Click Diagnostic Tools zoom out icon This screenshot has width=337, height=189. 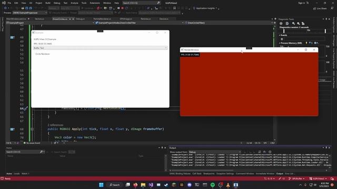(x=299, y=23)
